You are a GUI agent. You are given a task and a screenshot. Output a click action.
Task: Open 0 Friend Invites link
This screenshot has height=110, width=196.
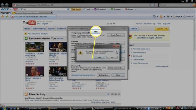point(138,60)
